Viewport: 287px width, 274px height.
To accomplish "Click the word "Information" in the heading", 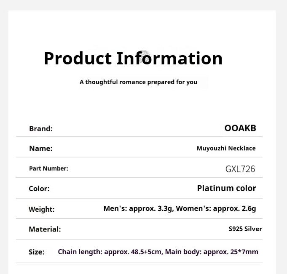I will 169,59.
